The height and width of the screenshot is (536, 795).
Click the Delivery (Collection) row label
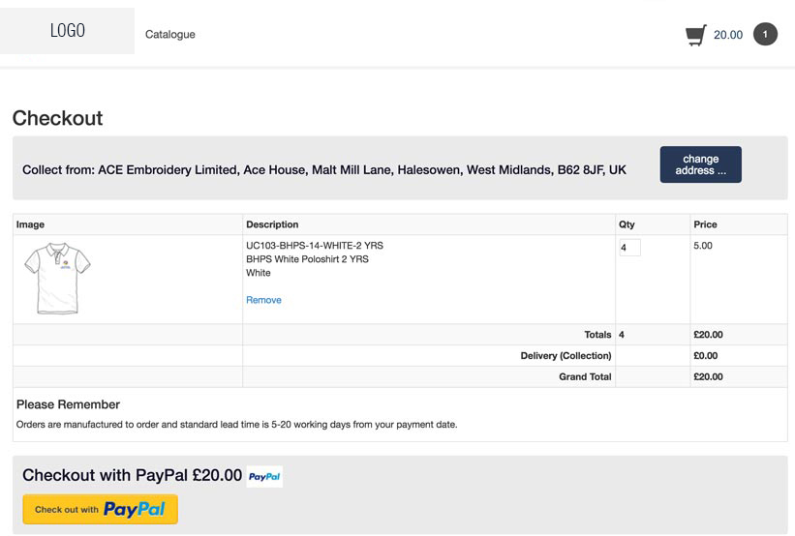click(566, 356)
